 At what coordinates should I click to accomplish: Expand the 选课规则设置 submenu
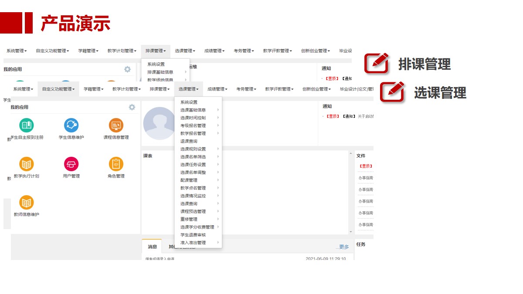tap(193, 149)
